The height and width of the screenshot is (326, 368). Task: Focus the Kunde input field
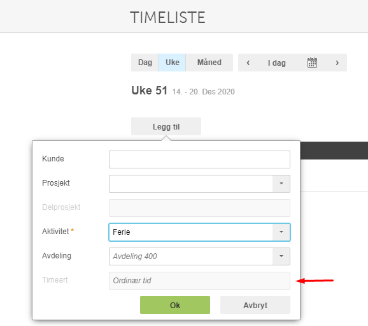coord(199,159)
